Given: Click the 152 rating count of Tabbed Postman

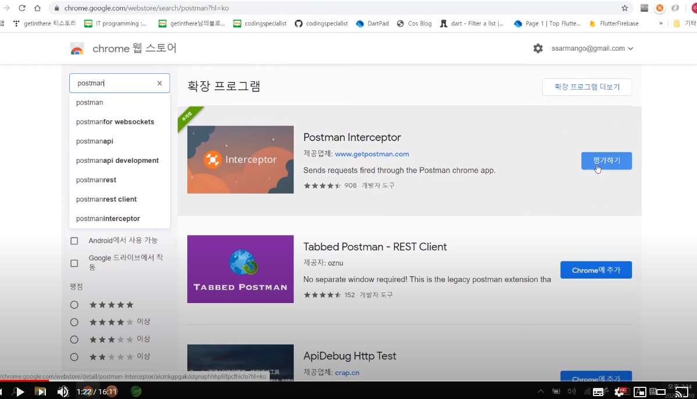Looking at the screenshot, I should point(349,295).
